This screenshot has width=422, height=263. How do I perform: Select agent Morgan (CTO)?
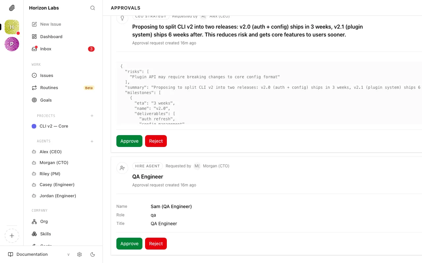[63, 163]
